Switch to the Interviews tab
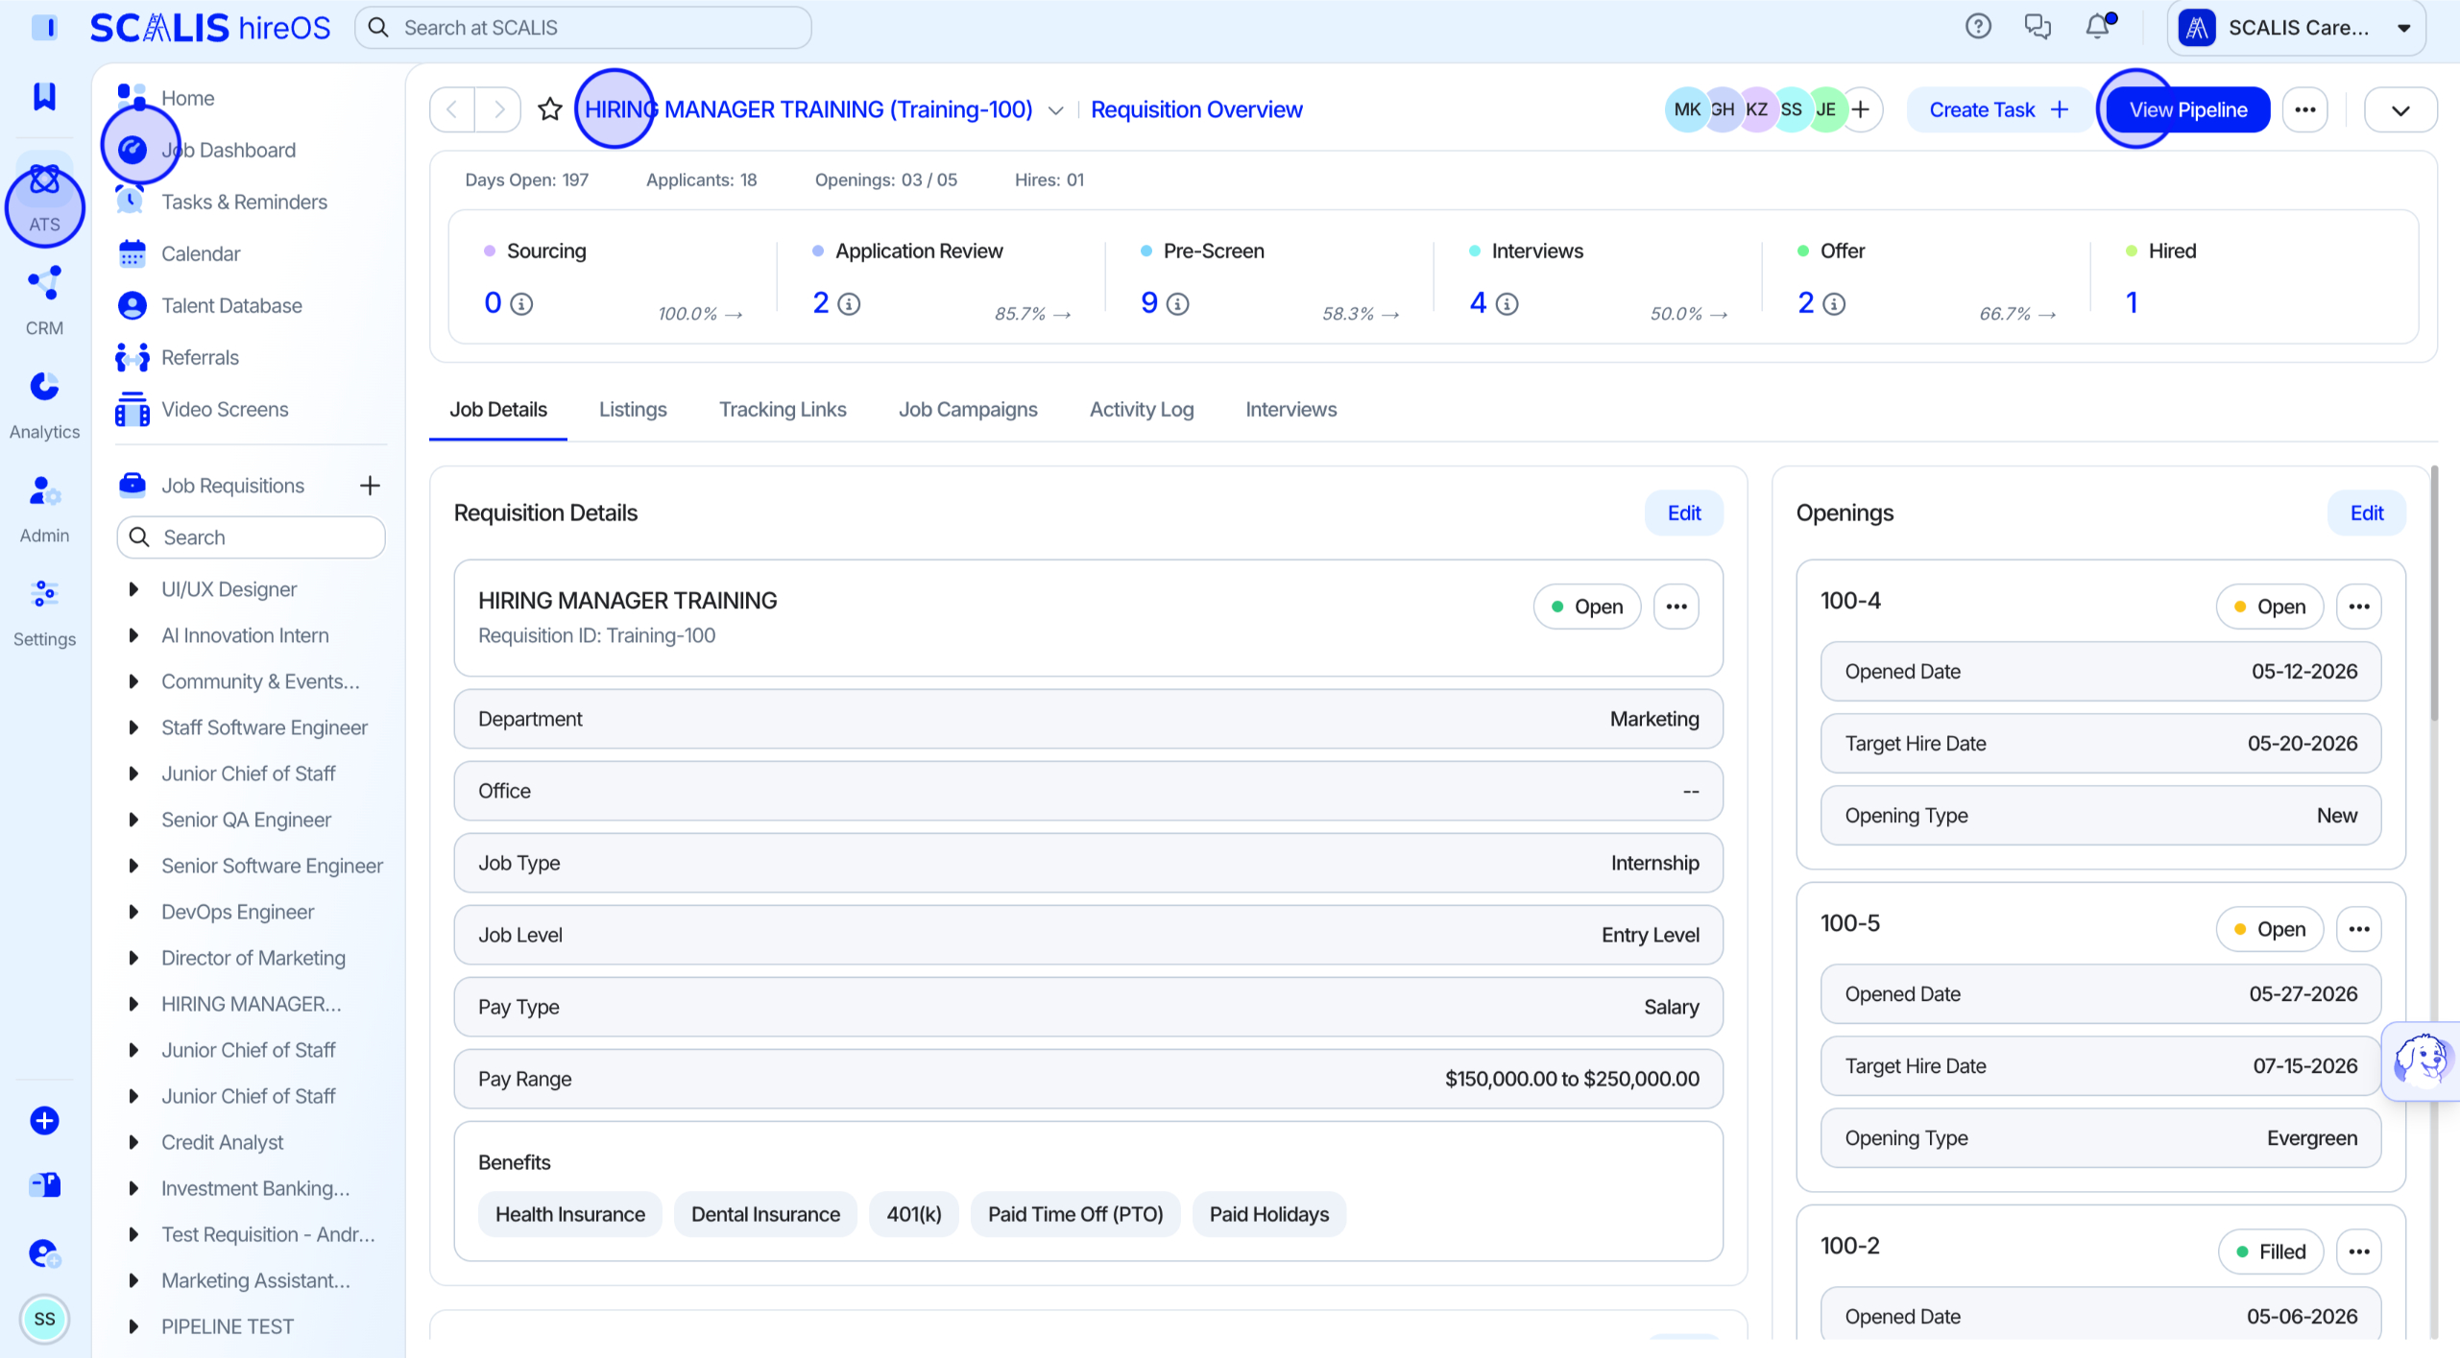Image resolution: width=2460 pixels, height=1358 pixels. point(1290,410)
